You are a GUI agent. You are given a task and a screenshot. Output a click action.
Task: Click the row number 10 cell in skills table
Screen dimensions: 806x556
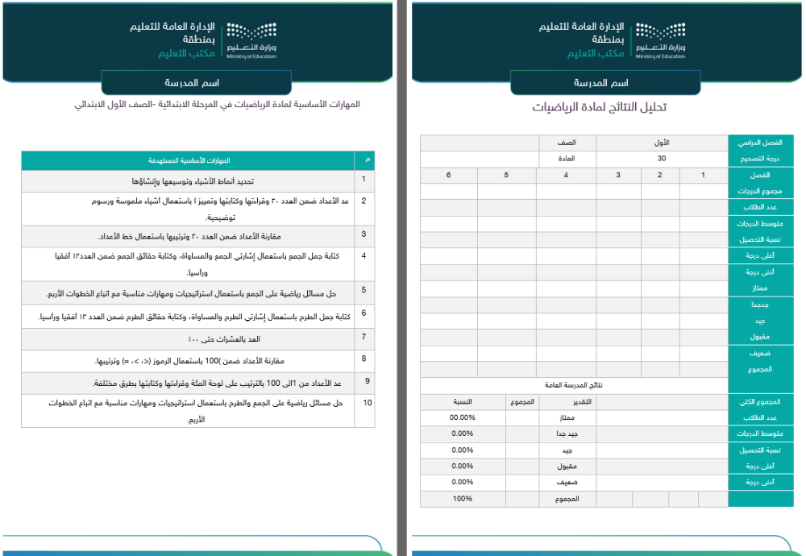pos(365,401)
